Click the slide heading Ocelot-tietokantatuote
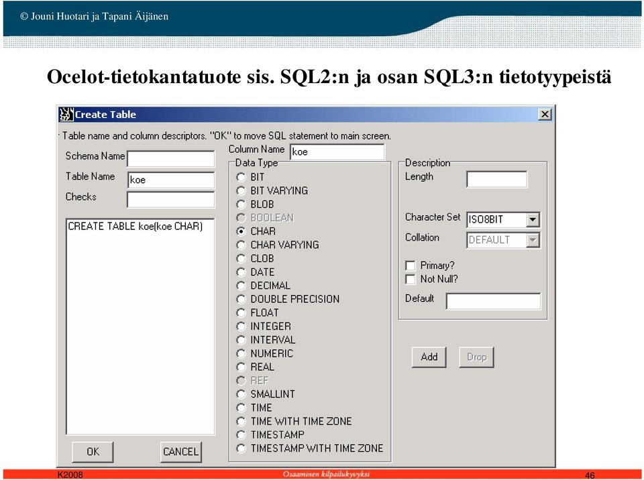This screenshot has width=644, height=480. 329,77
